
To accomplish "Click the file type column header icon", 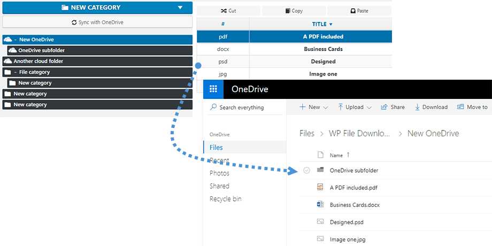I will pos(320,155).
